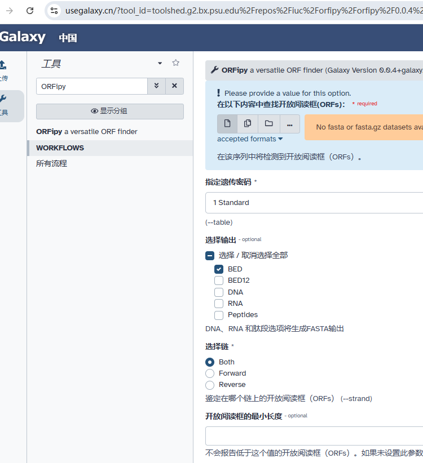423x463 pixels.
Task: Click the 显示分组 button
Action: 109,111
